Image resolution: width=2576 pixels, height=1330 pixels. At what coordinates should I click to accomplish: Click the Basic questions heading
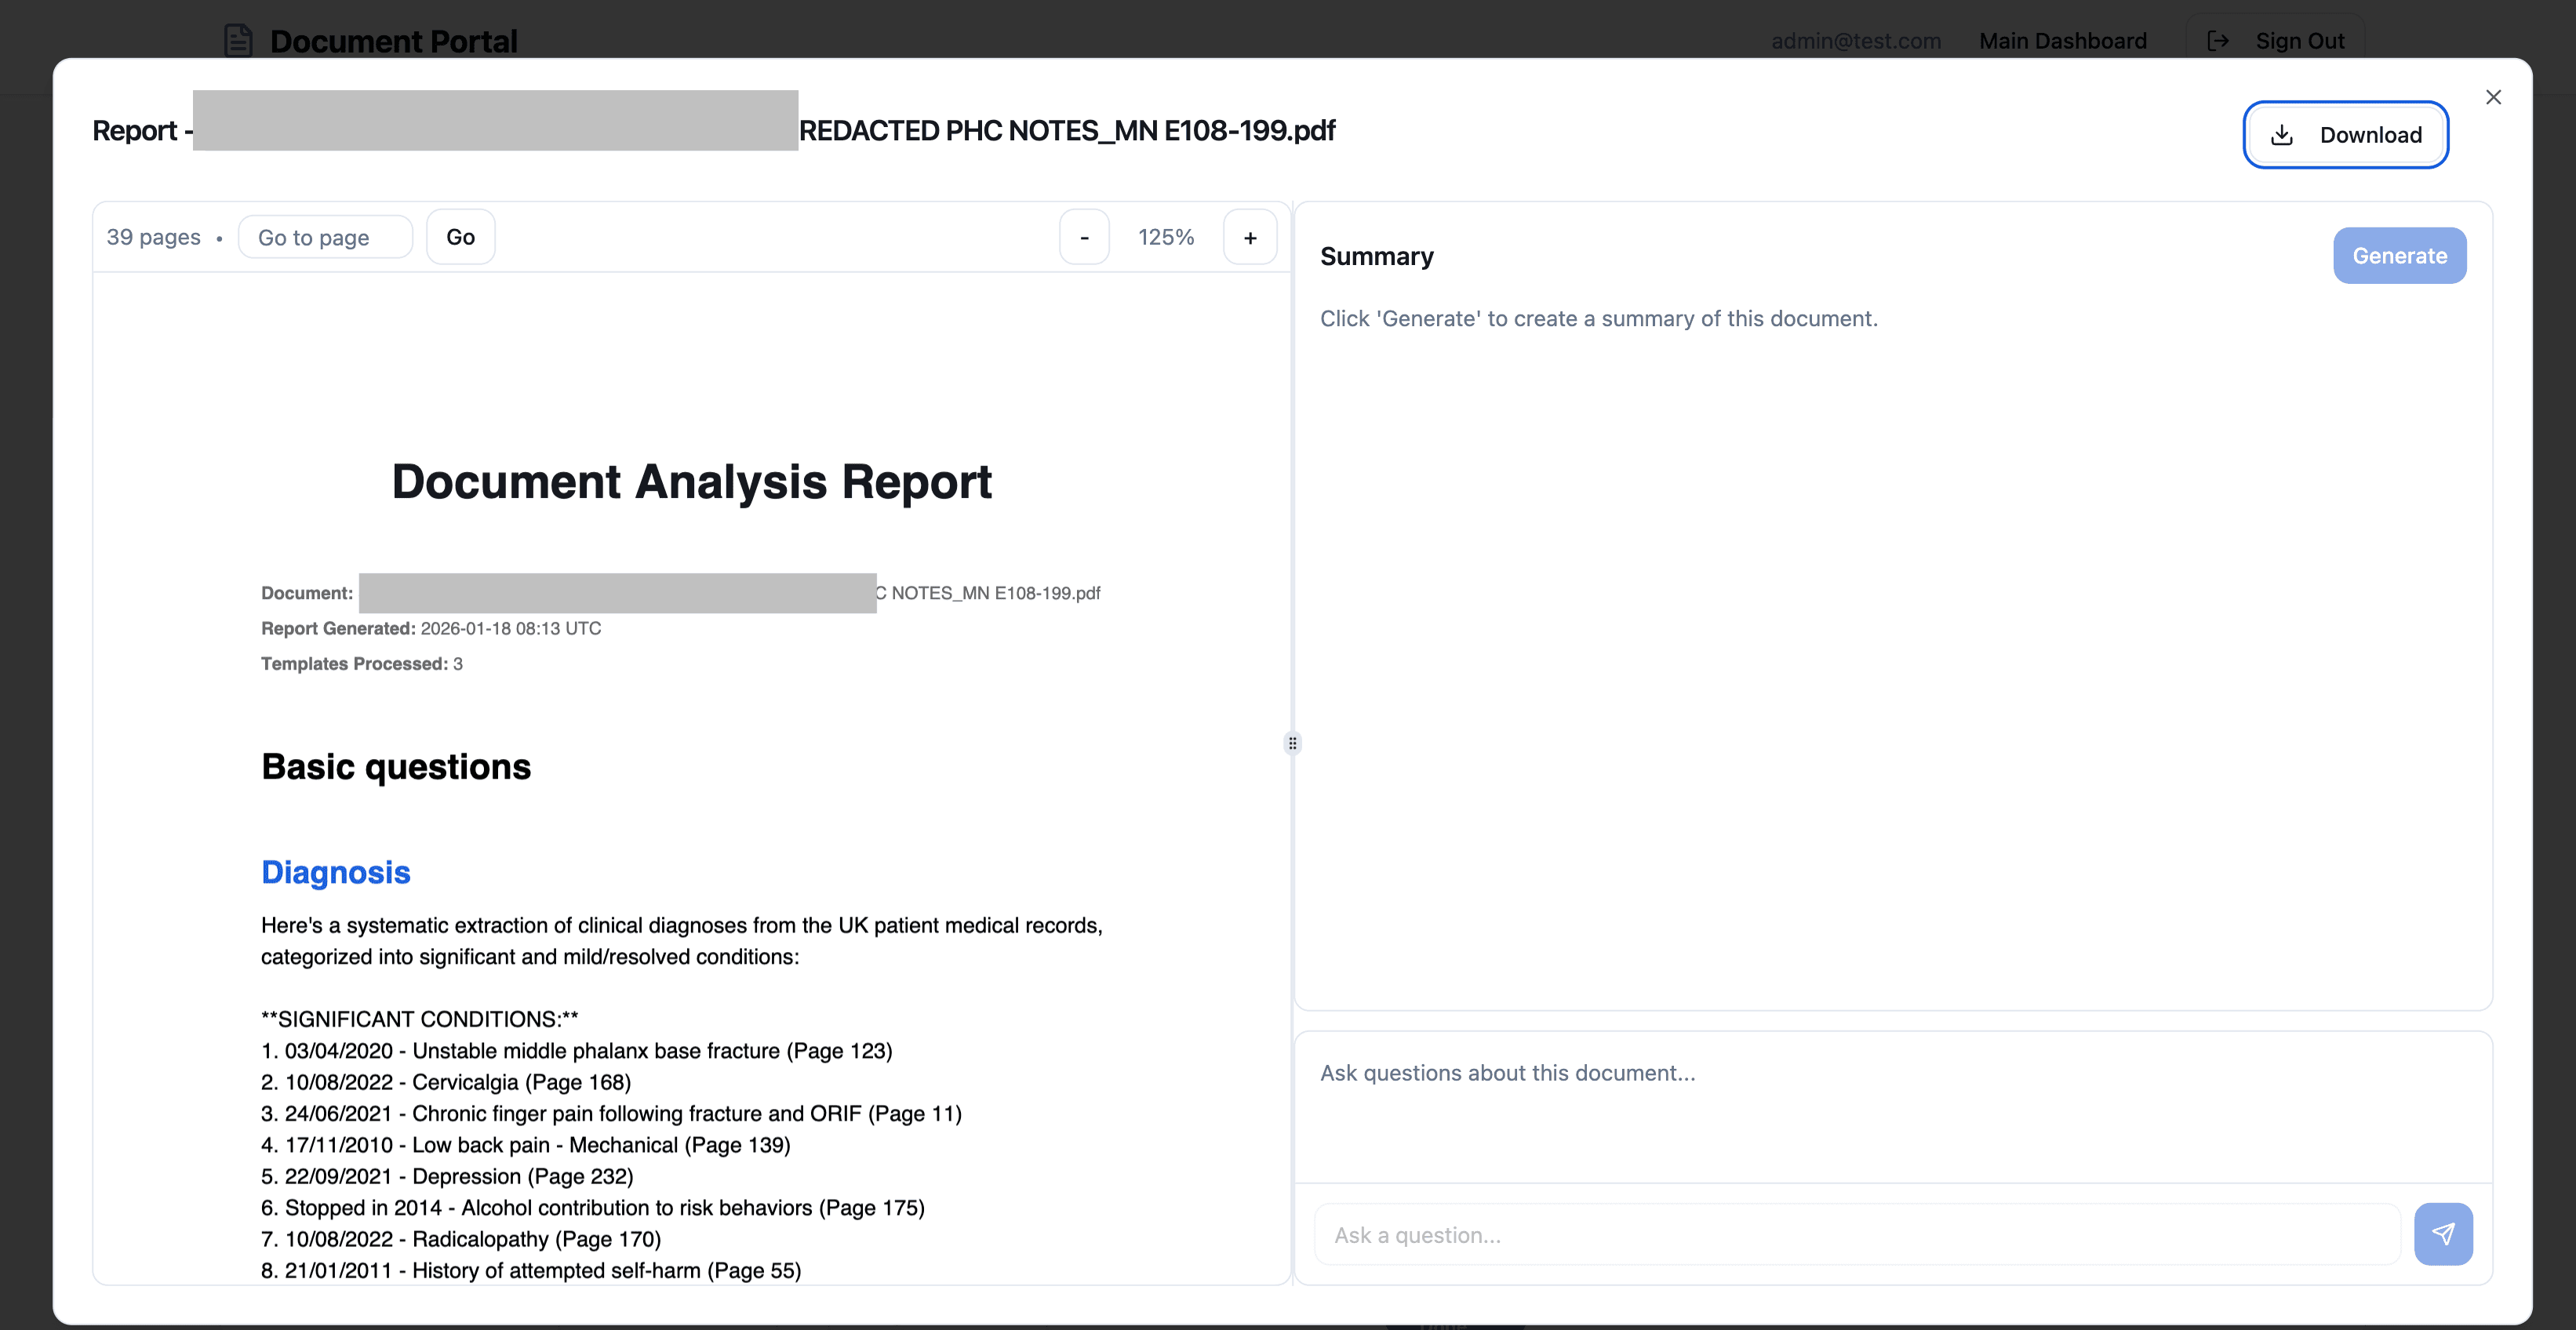click(396, 767)
